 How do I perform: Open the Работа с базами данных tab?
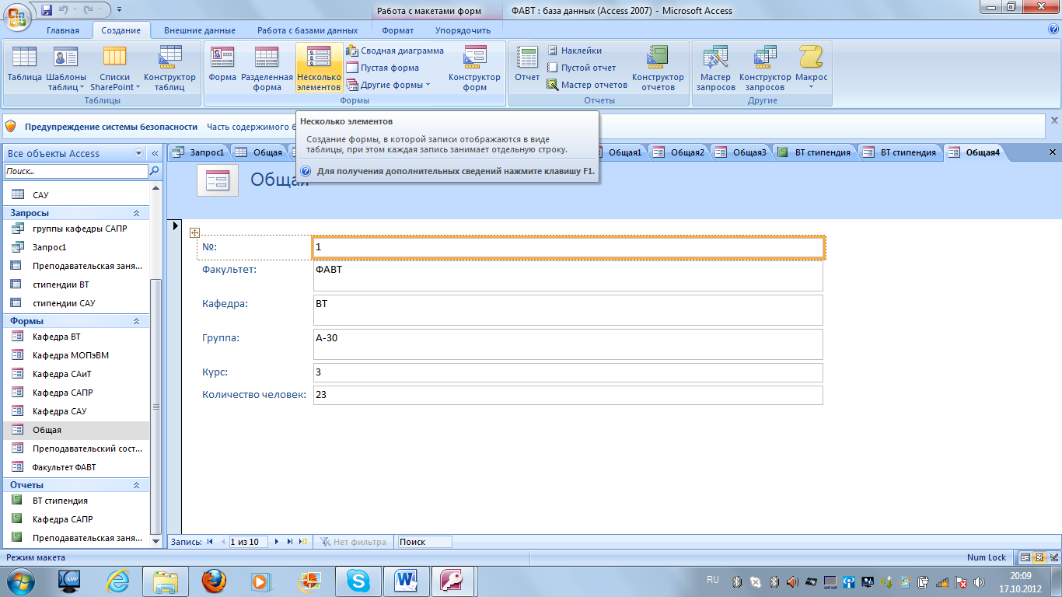(x=308, y=30)
